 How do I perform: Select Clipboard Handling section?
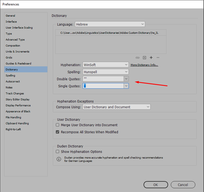pos(26,123)
